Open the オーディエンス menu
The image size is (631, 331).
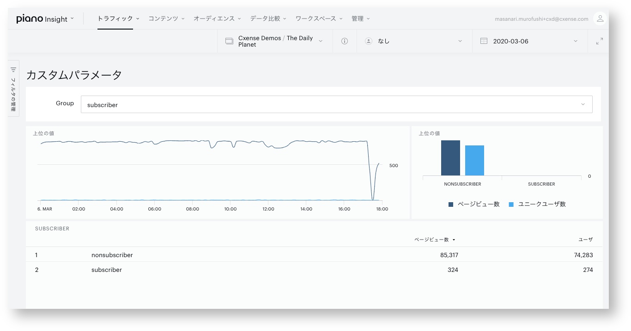[x=217, y=18]
